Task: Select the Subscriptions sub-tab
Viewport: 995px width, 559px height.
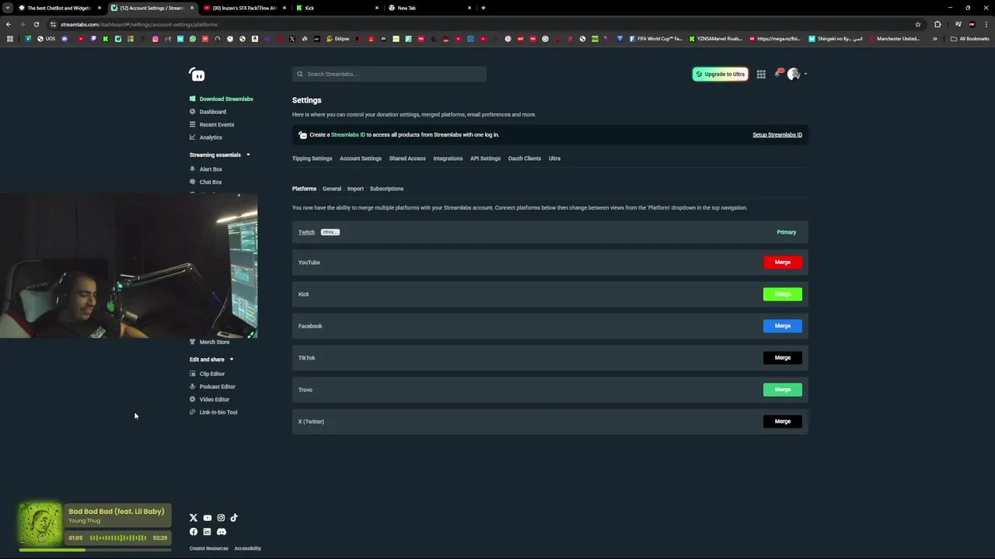Action: coord(386,189)
